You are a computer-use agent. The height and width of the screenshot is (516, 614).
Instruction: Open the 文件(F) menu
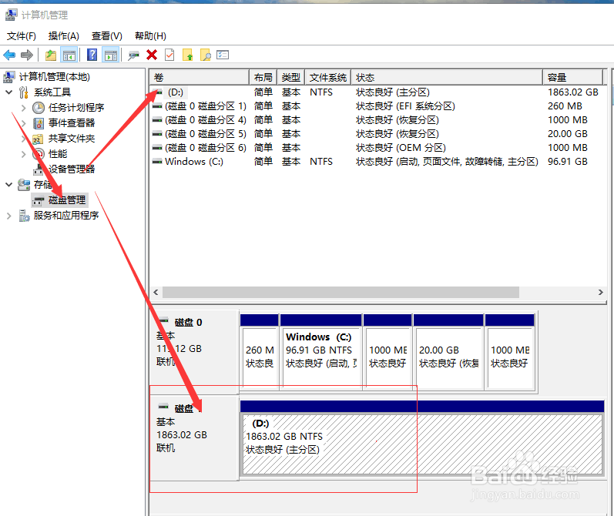22,36
